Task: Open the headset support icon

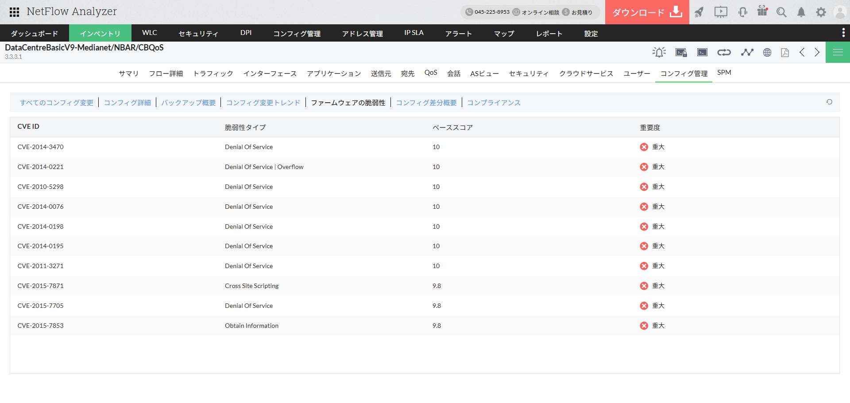Action: (743, 12)
